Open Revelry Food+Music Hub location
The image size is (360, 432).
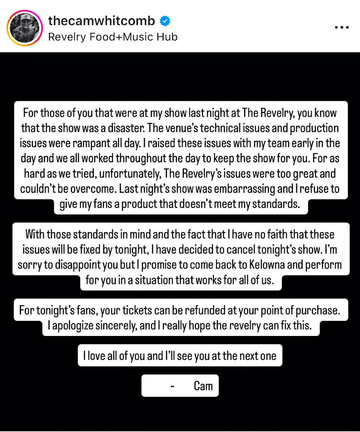[x=113, y=37]
